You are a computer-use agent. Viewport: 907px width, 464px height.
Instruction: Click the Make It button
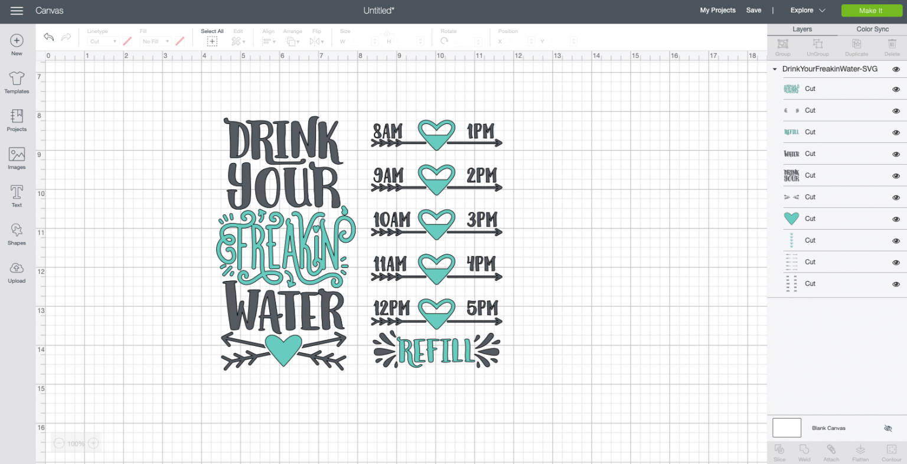point(872,10)
